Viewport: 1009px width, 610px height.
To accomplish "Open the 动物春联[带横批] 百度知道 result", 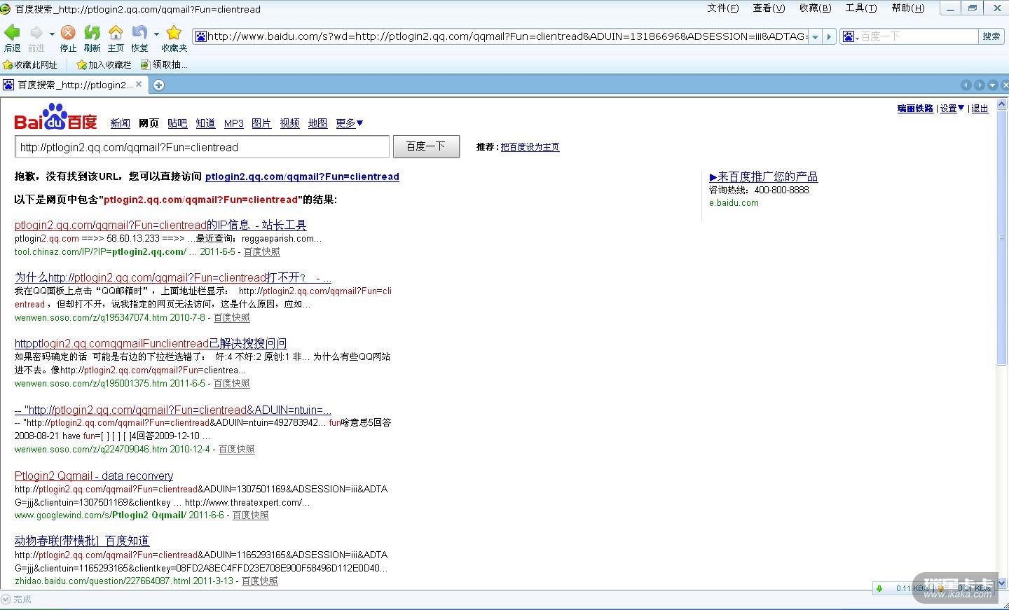I will [x=82, y=541].
